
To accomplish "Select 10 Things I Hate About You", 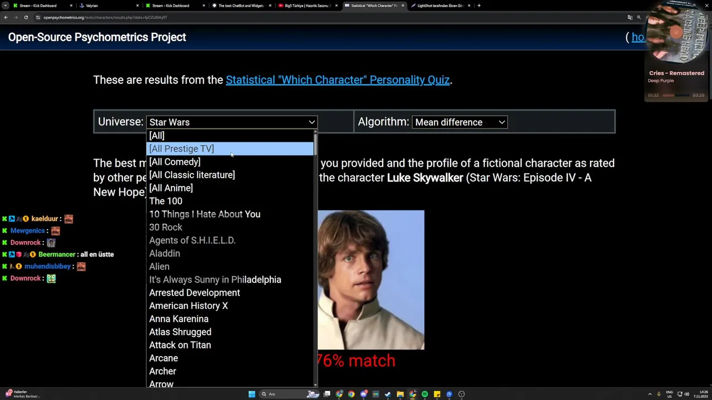I will tap(230, 214).
